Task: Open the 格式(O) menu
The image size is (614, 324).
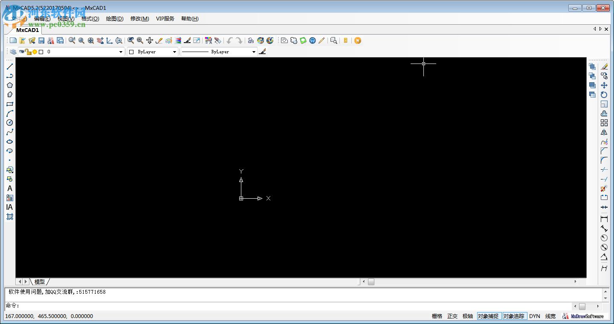Action: [x=90, y=19]
